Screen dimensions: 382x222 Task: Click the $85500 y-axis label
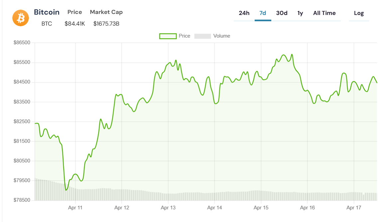[22, 62]
